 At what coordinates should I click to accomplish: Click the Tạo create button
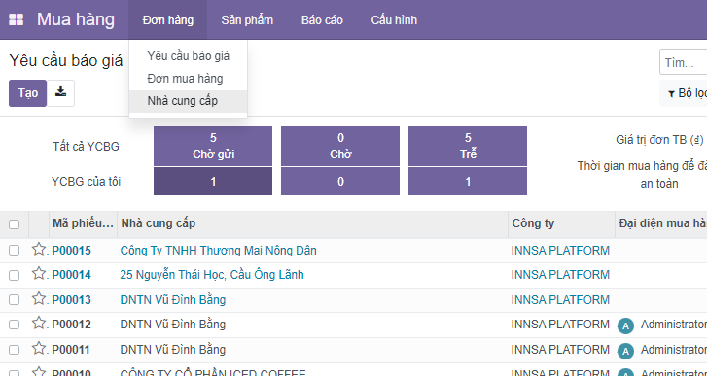pyautogui.click(x=27, y=93)
